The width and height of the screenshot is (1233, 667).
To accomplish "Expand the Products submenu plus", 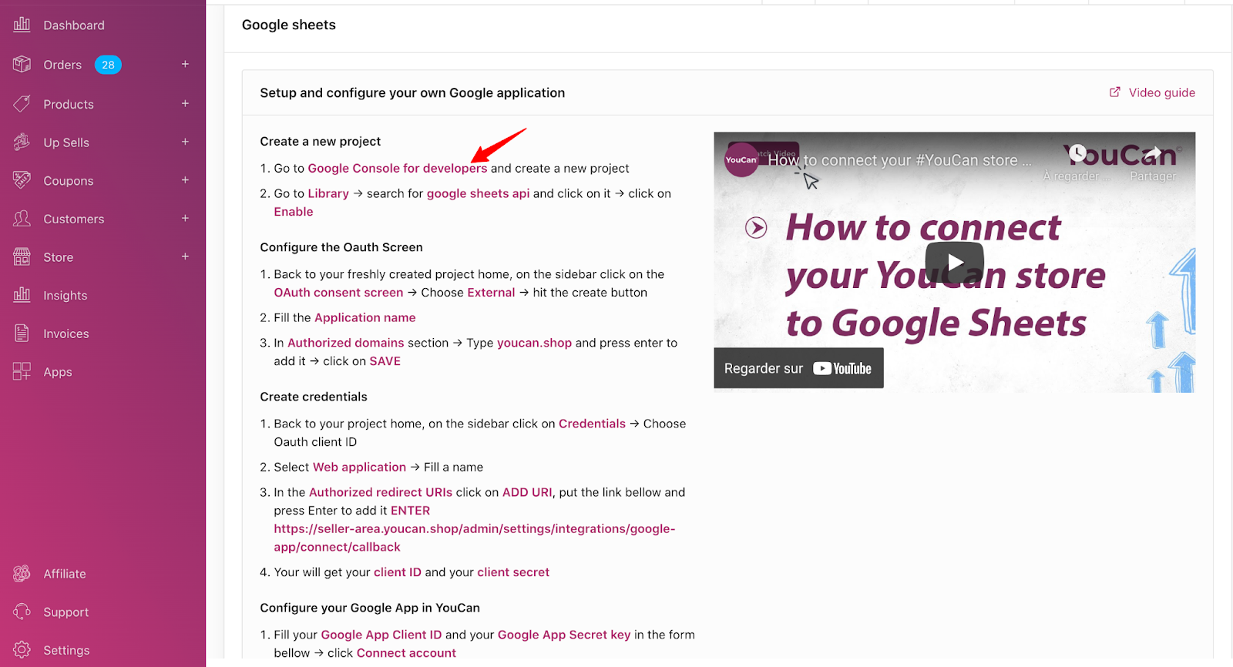I will coord(185,103).
